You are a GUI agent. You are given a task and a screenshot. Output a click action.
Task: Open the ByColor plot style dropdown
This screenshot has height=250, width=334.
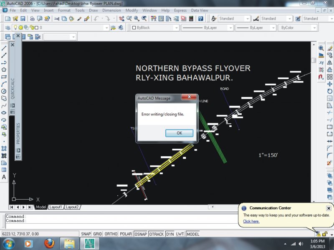[x=296, y=28]
